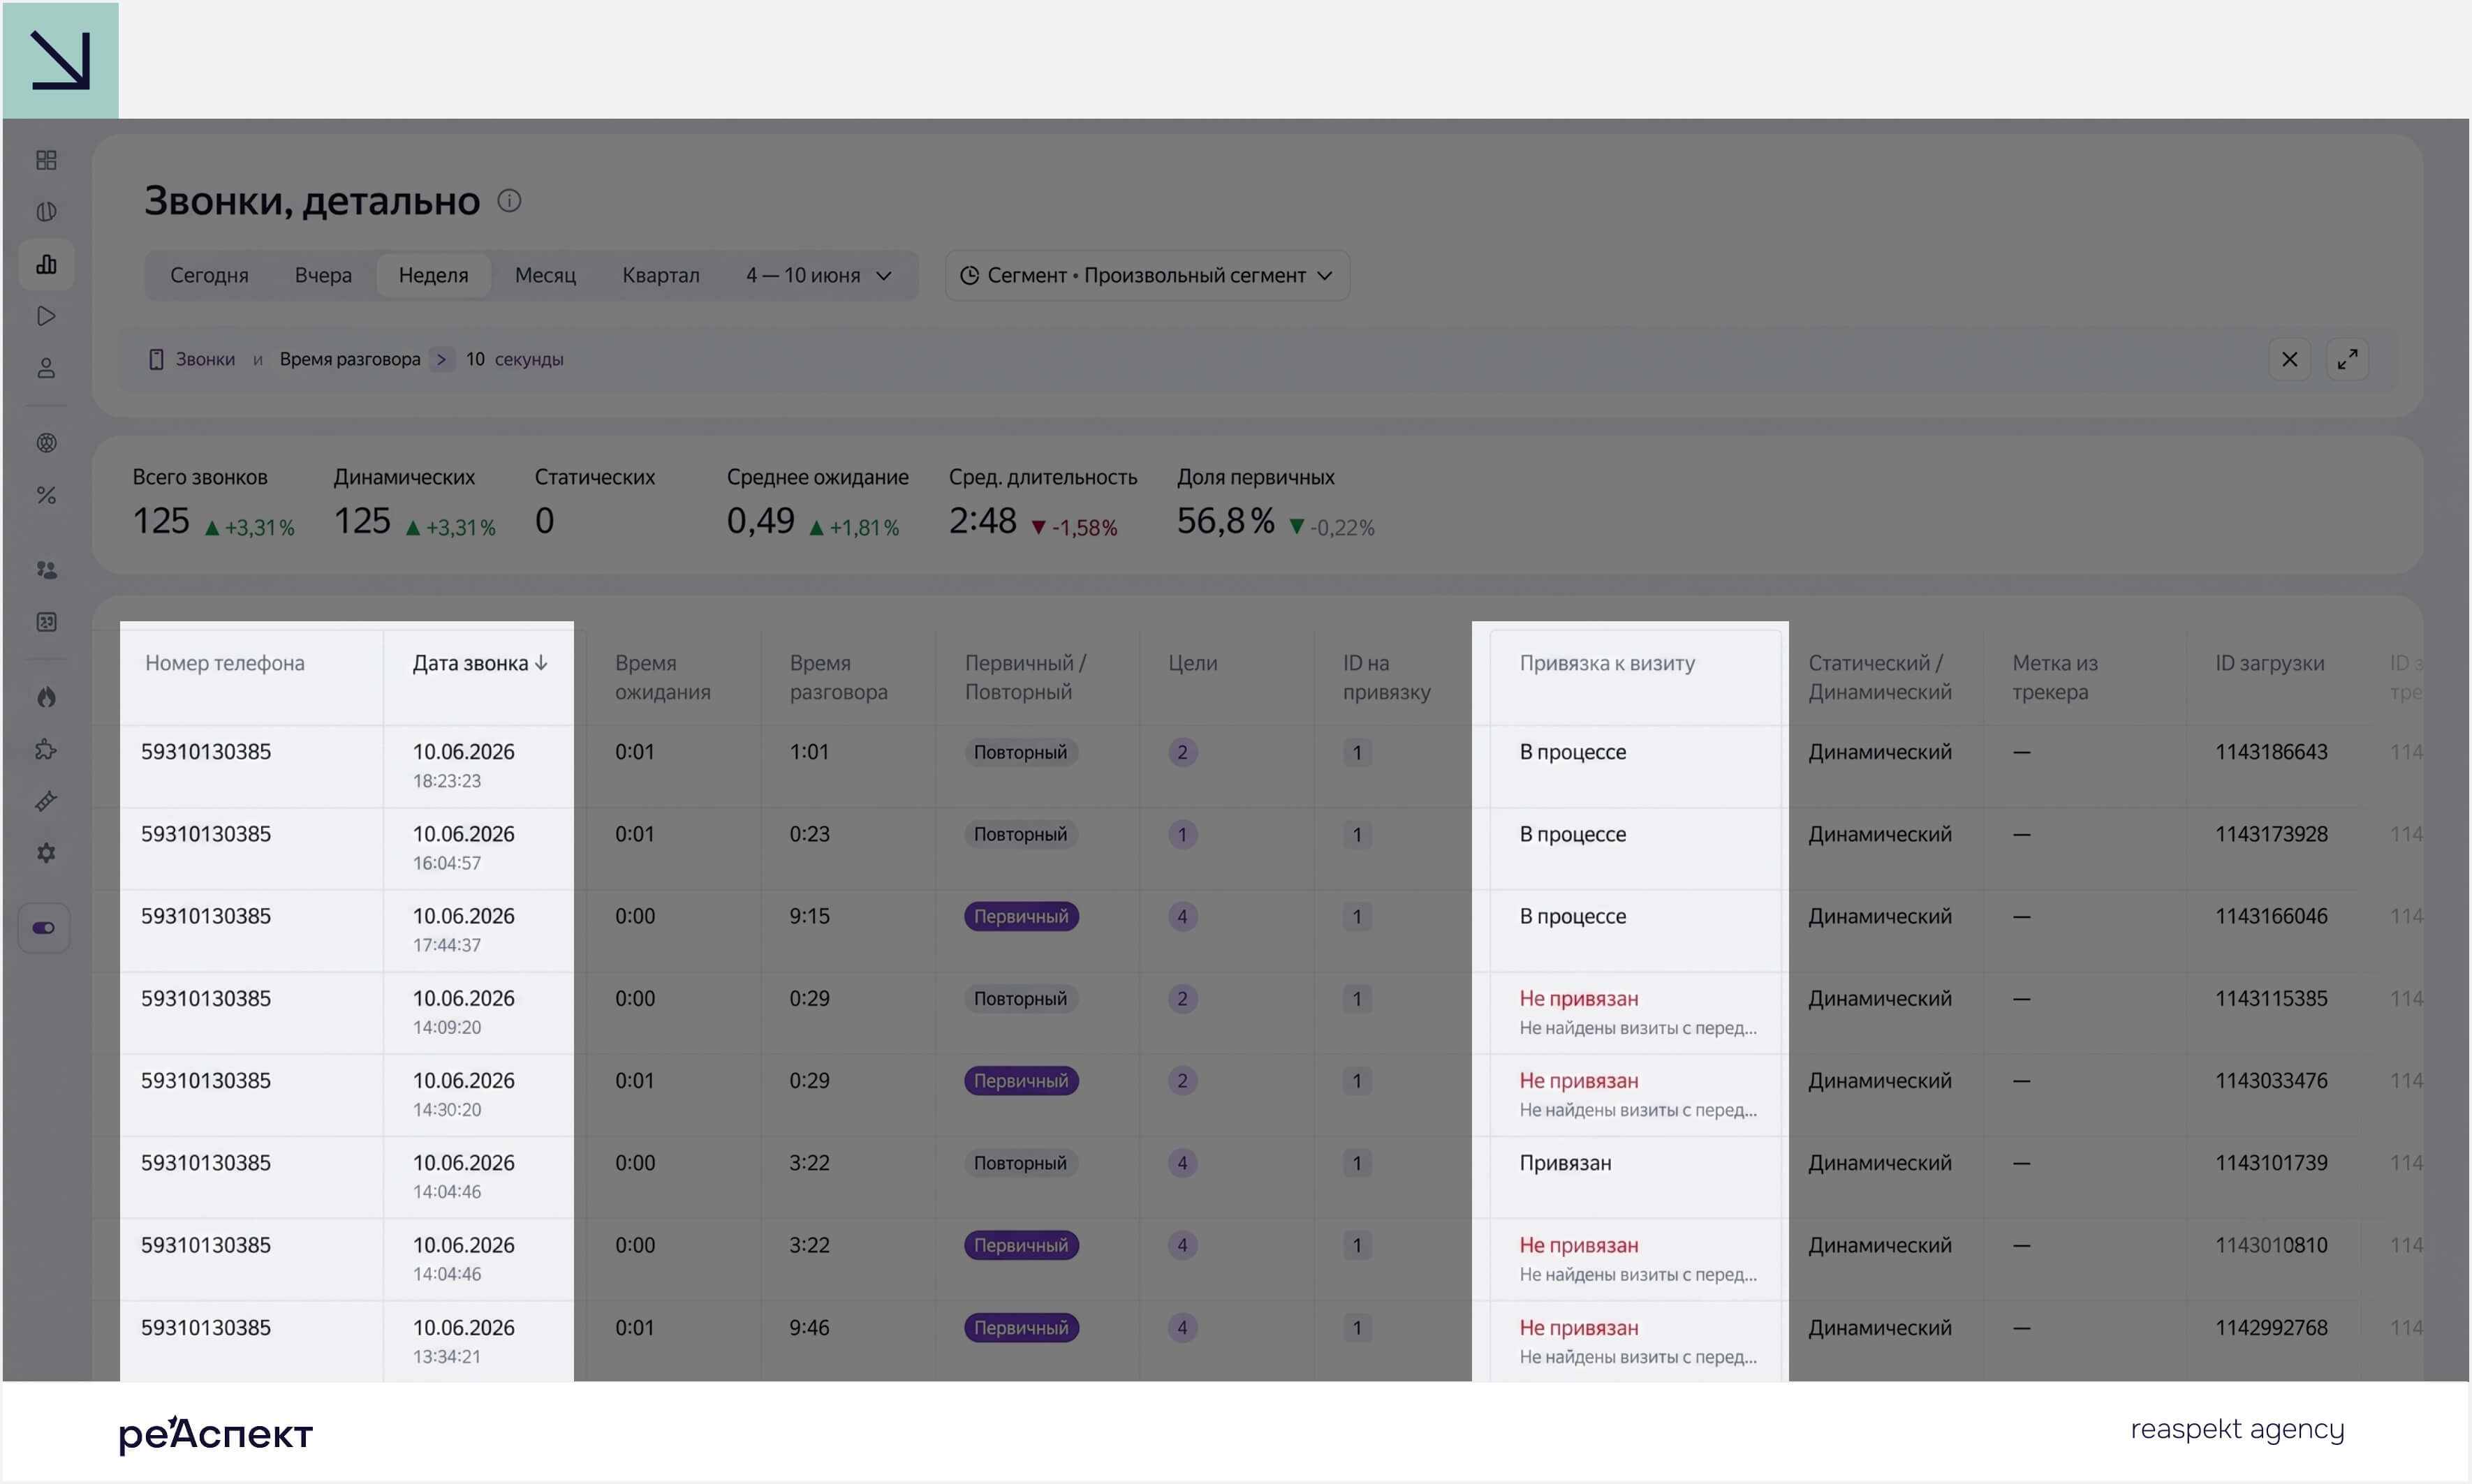This screenshot has width=2472, height=1484.
Task: Expand the filter bar to fullscreen
Action: point(2347,359)
